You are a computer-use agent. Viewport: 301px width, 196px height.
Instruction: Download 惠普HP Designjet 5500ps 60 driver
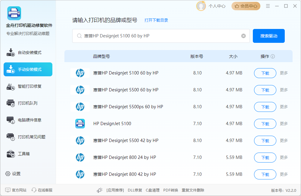[x=265, y=107]
